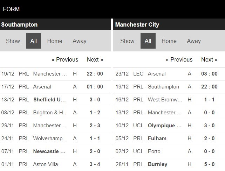Open Southampton vs Sheffield United 3-0 result
This screenshot has height=171, width=225.
(49, 100)
